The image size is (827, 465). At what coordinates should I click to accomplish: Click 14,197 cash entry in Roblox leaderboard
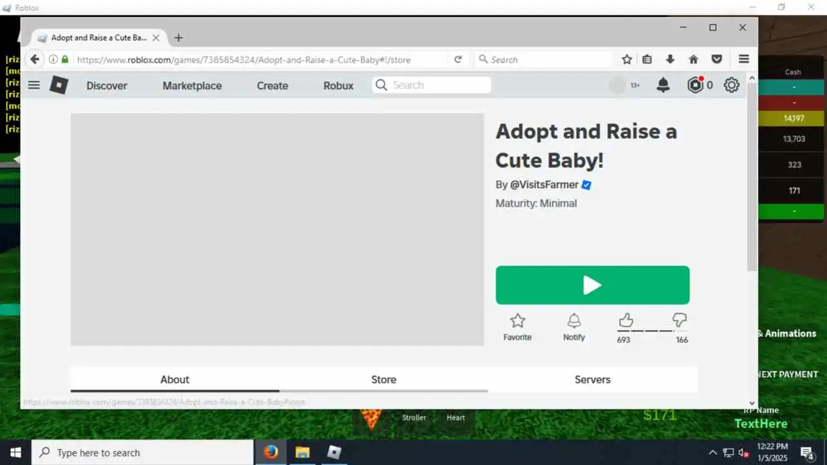point(793,118)
